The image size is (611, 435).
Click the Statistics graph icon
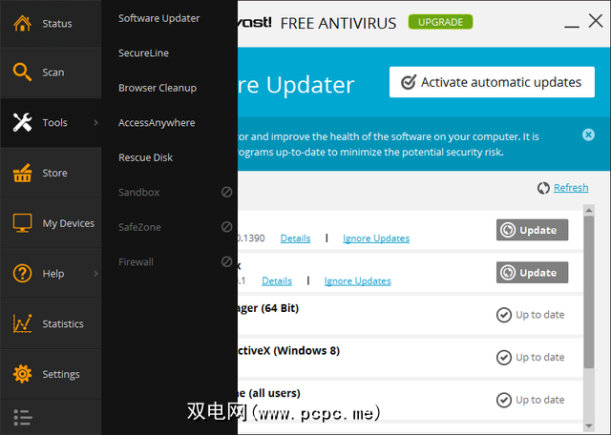coord(22,323)
